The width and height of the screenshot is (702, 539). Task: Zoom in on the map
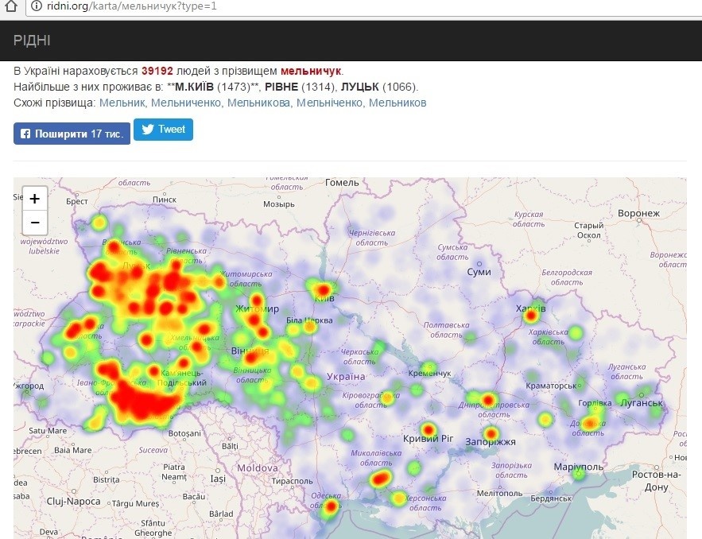(35, 199)
